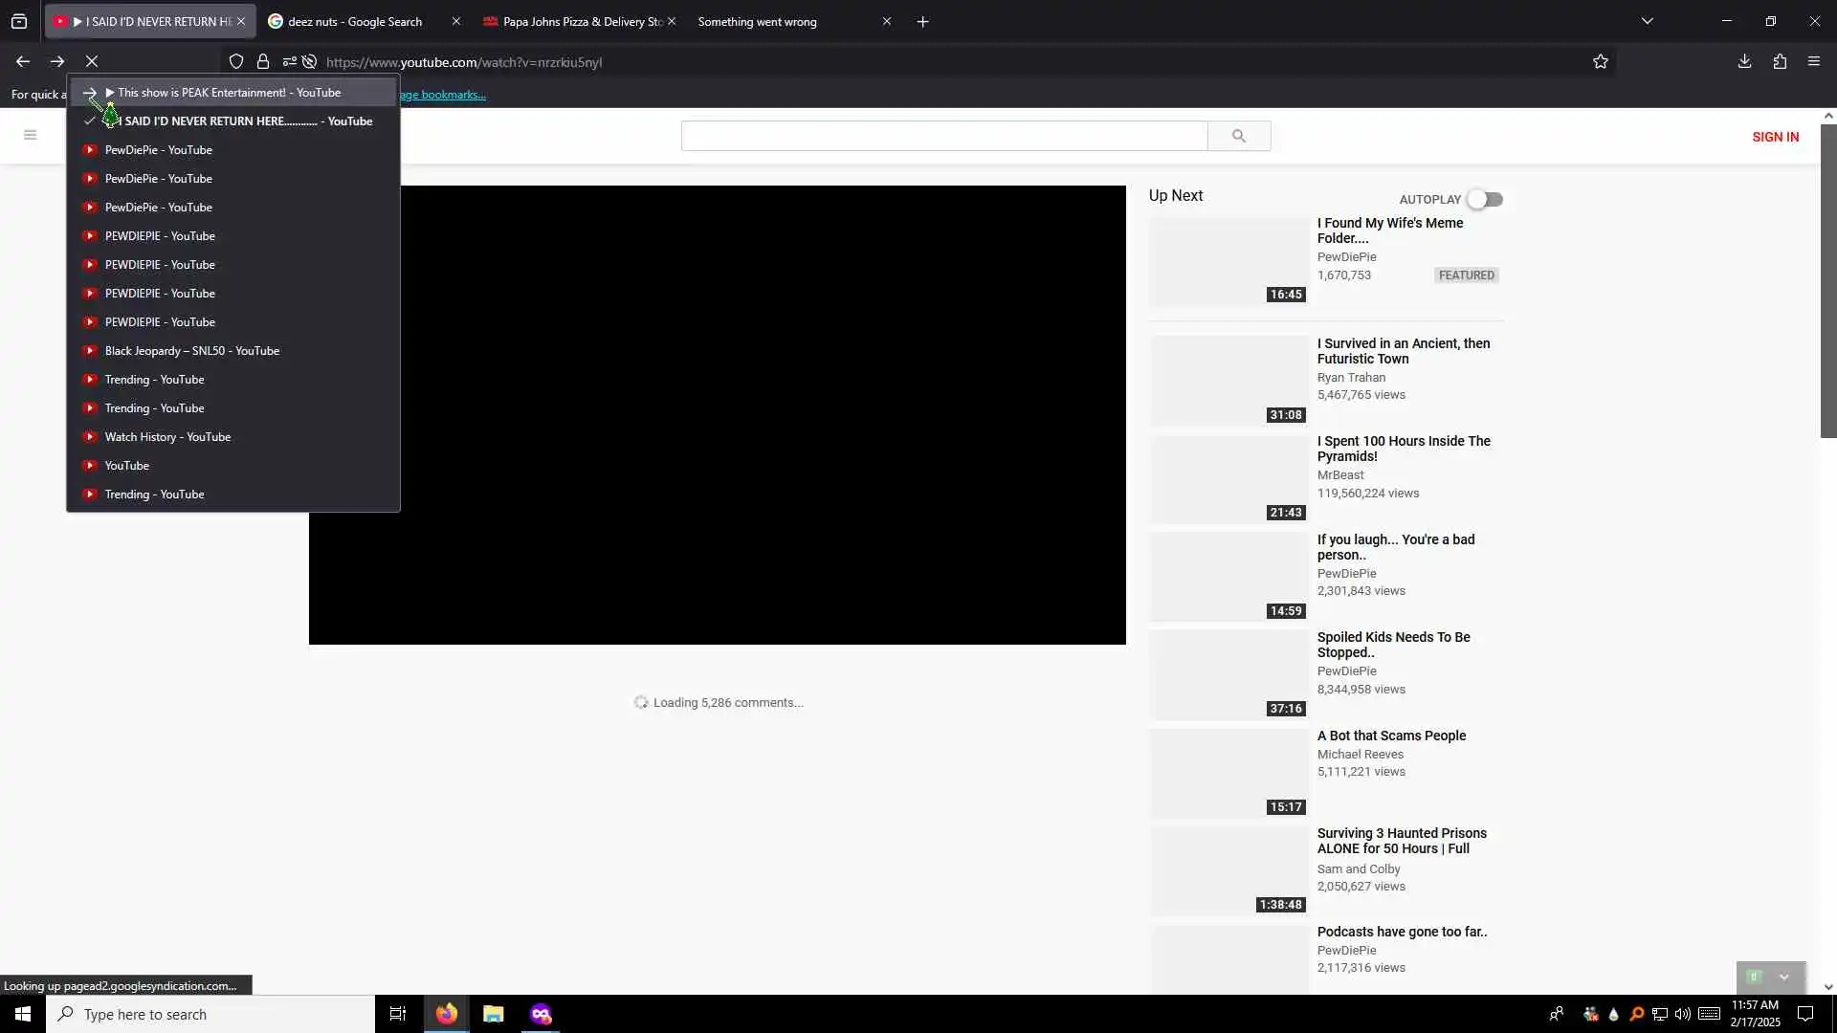Viewport: 1837px width, 1033px height.
Task: Open the Firefox downloads panel
Action: [x=1744, y=62]
